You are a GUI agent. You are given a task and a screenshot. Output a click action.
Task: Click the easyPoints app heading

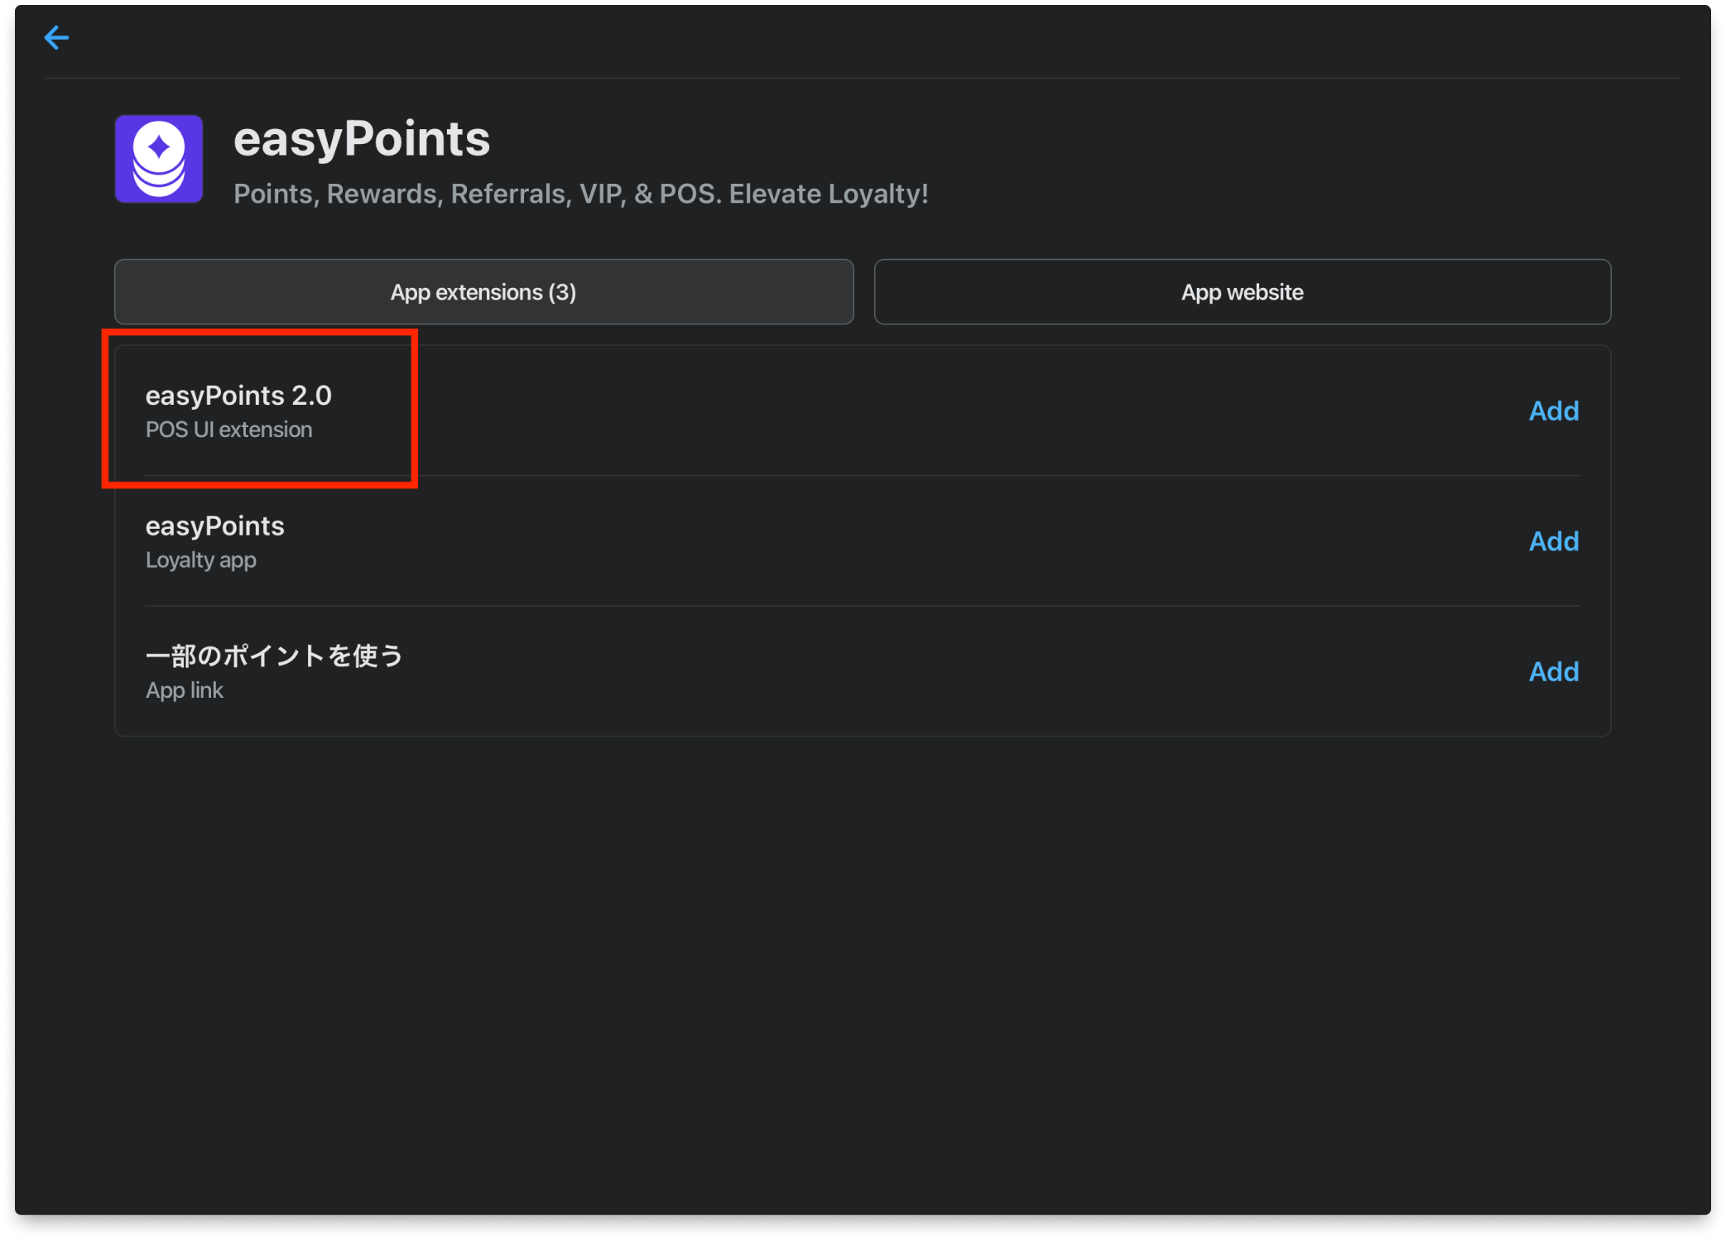tap(362, 138)
